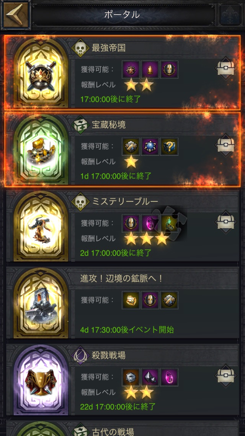
Task: Select the dragon emblem of ミステリーブルー
Action: coord(41,226)
